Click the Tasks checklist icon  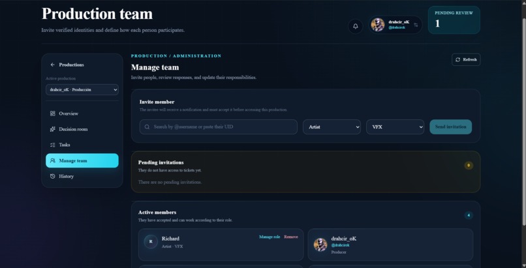click(x=52, y=145)
